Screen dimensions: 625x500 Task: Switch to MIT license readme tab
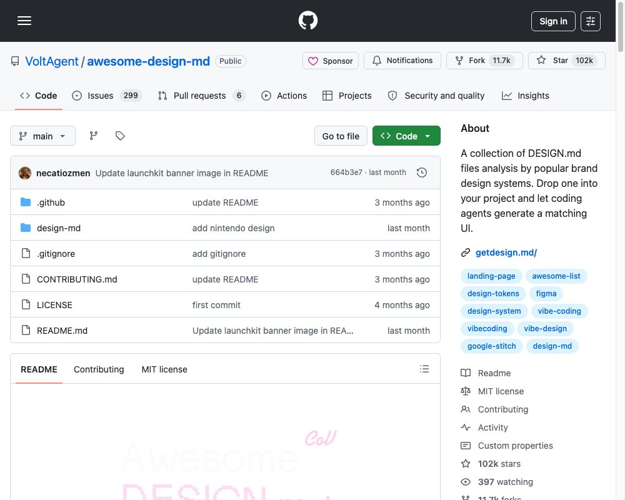[164, 369]
